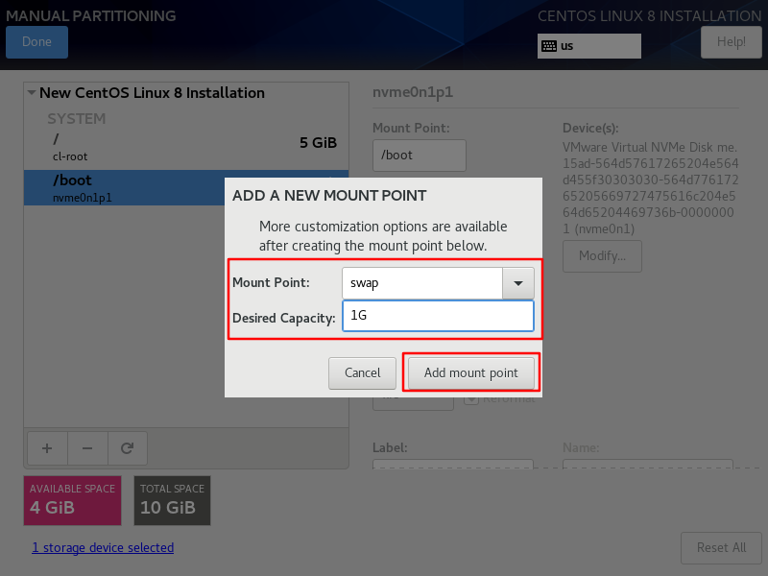Click the reload storage configuration icon
The image size is (768, 576).
click(x=128, y=448)
